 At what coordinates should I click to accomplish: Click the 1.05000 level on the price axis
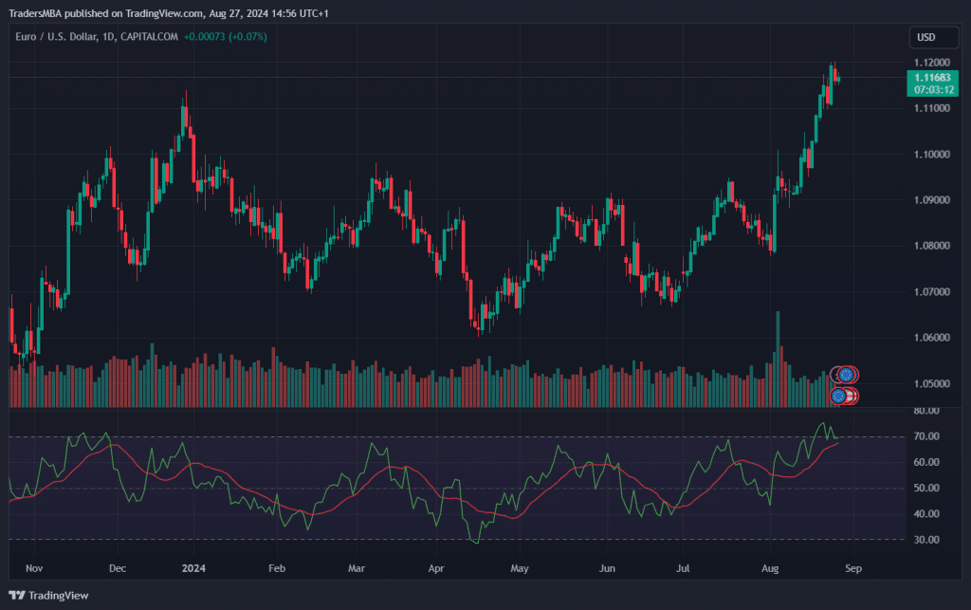[931, 383]
